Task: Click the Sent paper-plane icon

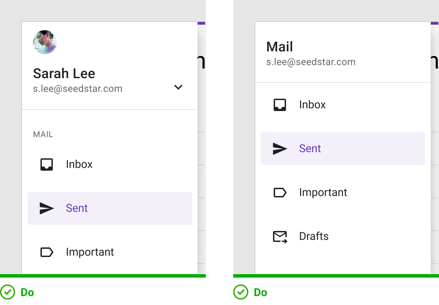Action: click(x=47, y=208)
